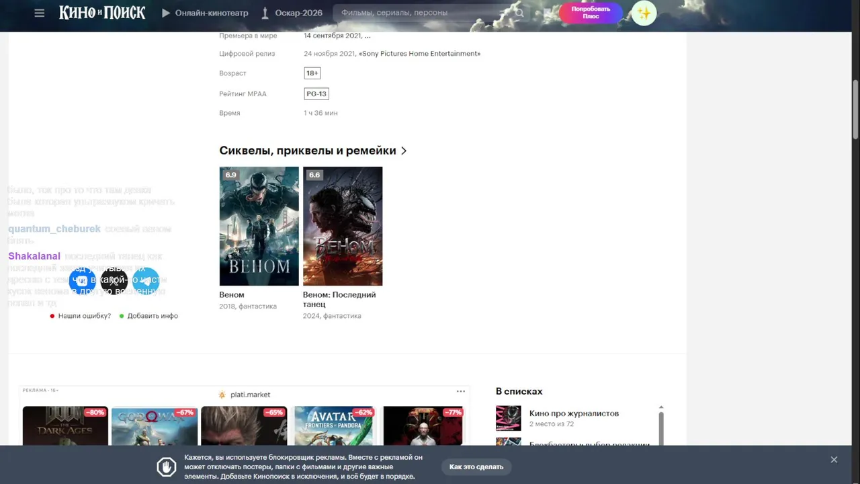Click the 6.9 rating badge on Веном poster

point(230,175)
